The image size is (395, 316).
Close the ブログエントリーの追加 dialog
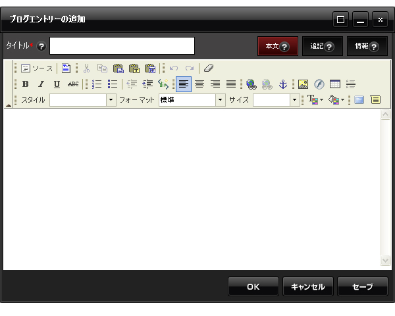[x=380, y=19]
